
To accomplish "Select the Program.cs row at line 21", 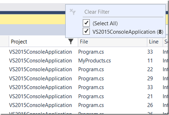I will [x=91, y=96].
